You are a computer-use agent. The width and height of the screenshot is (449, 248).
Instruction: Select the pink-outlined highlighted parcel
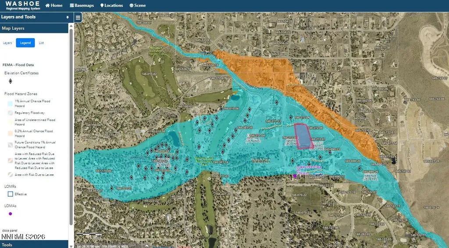(x=304, y=136)
